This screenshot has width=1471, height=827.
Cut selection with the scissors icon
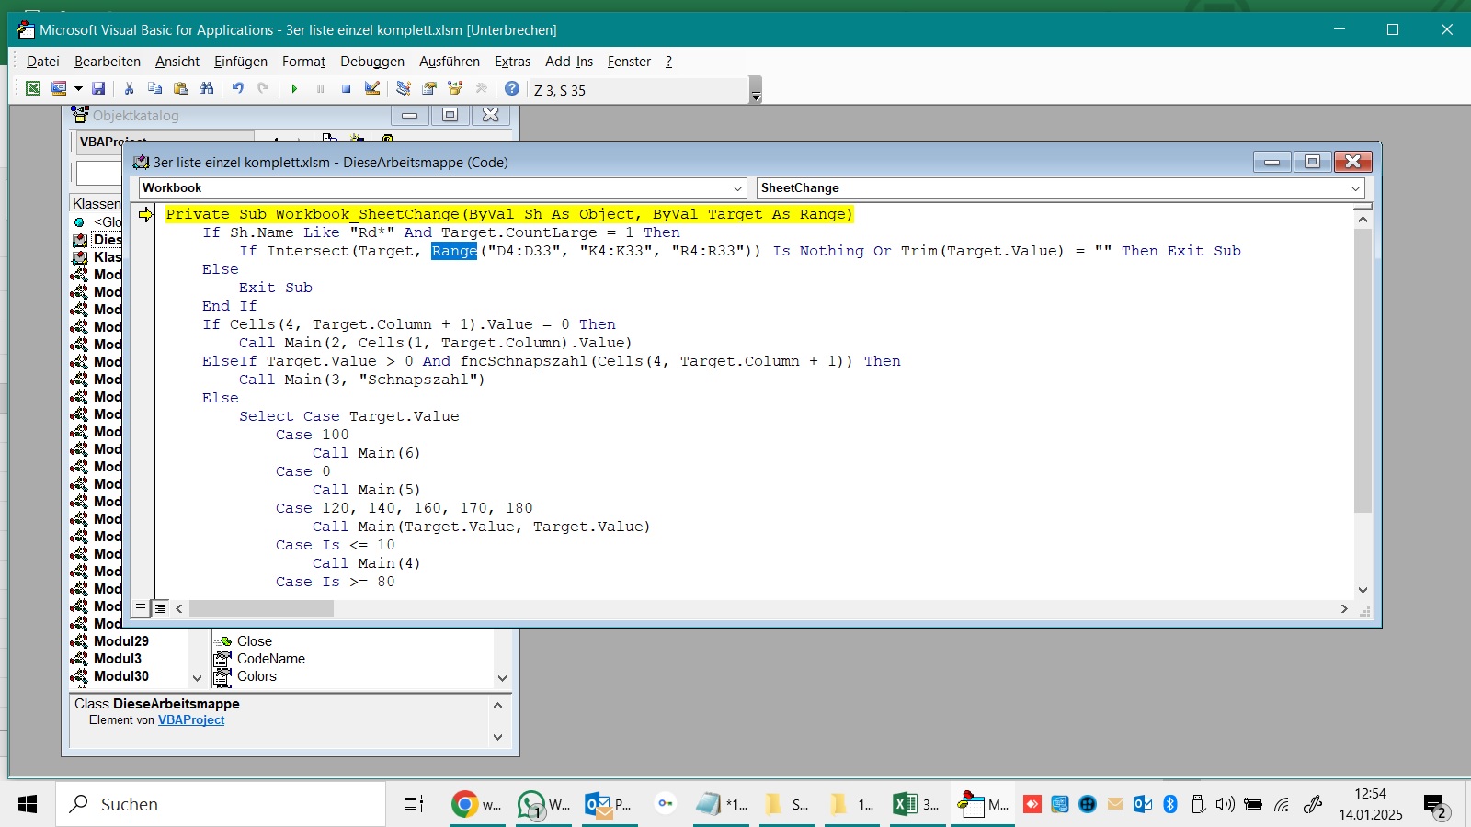[129, 88]
